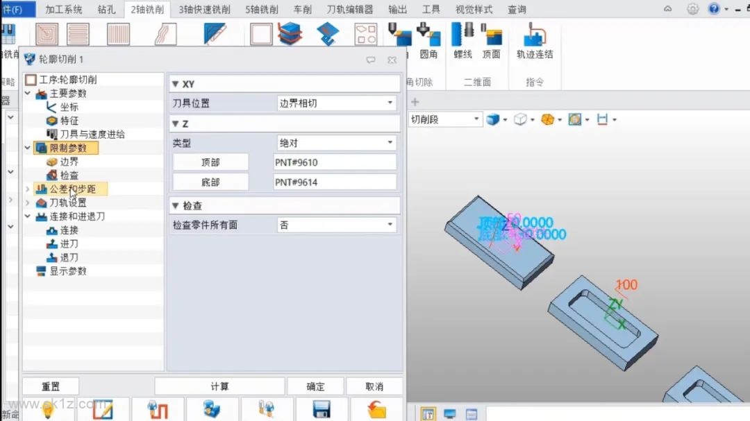The width and height of the screenshot is (750, 421).
Task: Collapse the Z section
Action: point(176,123)
